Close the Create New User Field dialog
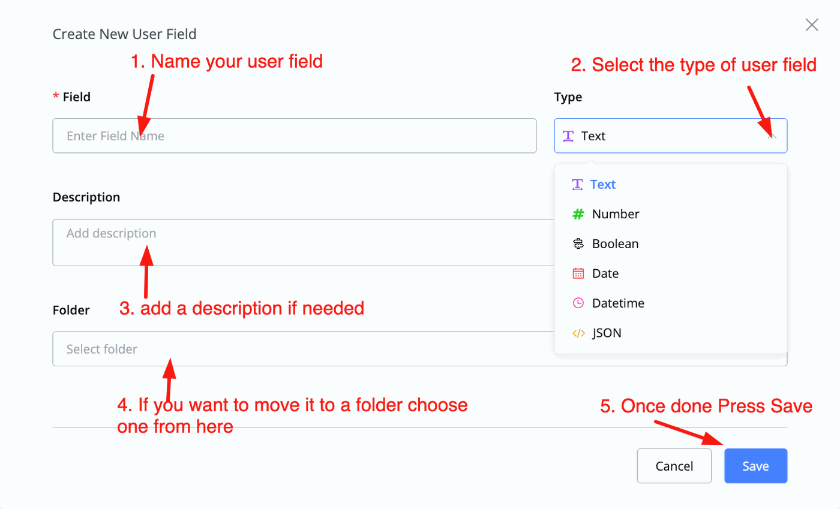The height and width of the screenshot is (509, 840). pos(811,25)
